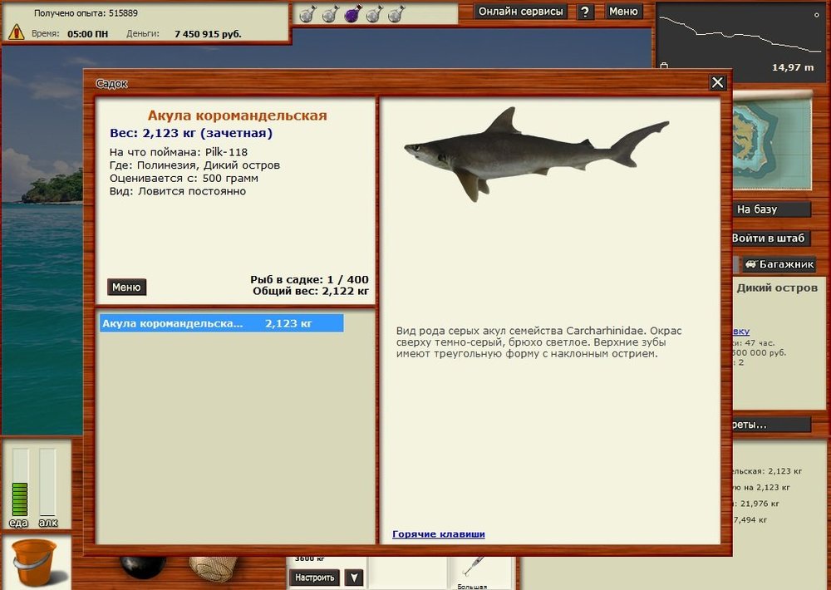
Task: Open the dropdown arrow next to Настроить
Action: 353,577
